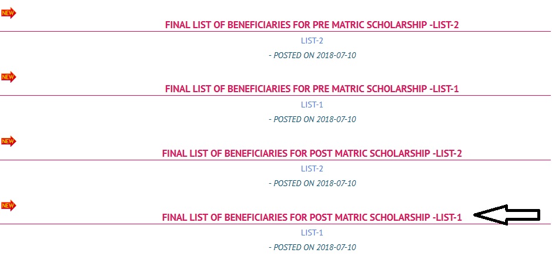Click the posted date under Pre Matric List-1
The width and height of the screenshot is (552, 256).
[x=312, y=120]
